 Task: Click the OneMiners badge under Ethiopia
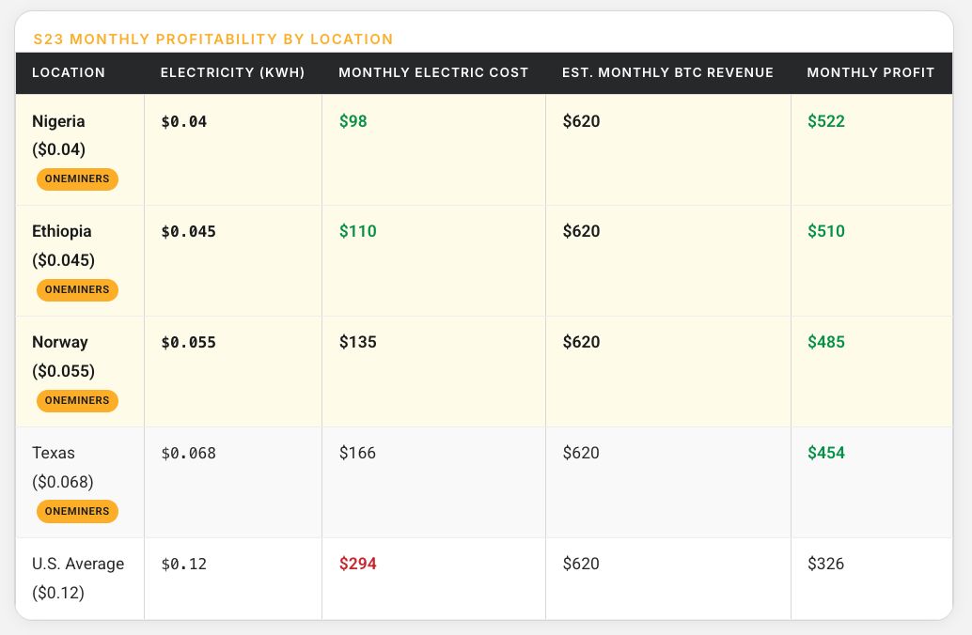(x=77, y=289)
